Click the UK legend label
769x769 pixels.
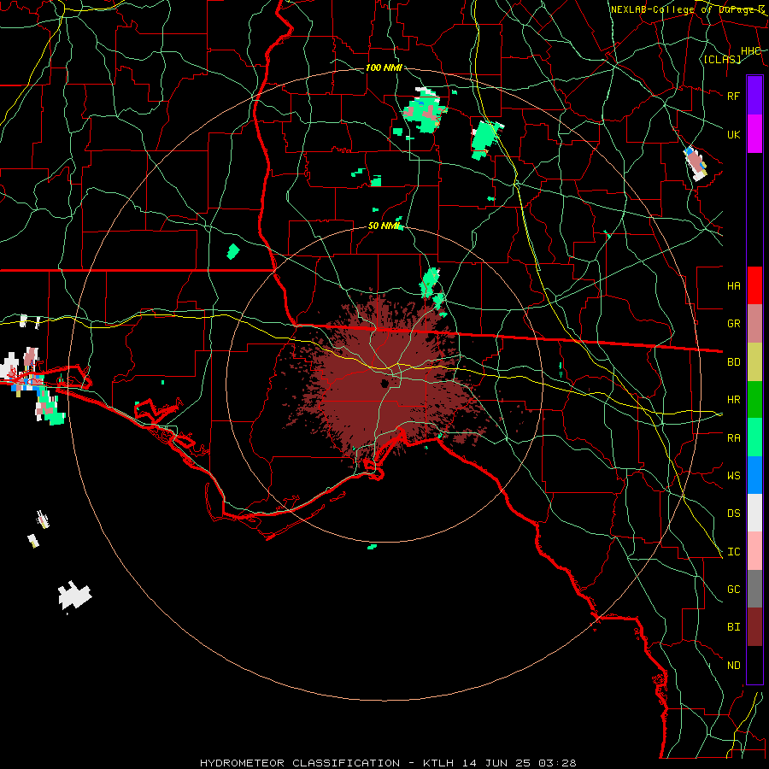[734, 134]
